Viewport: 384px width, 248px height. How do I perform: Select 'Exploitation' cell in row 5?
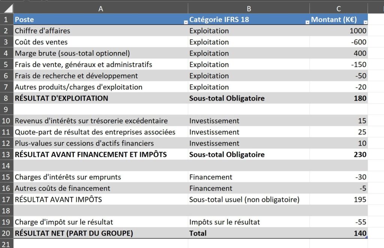tap(249, 65)
